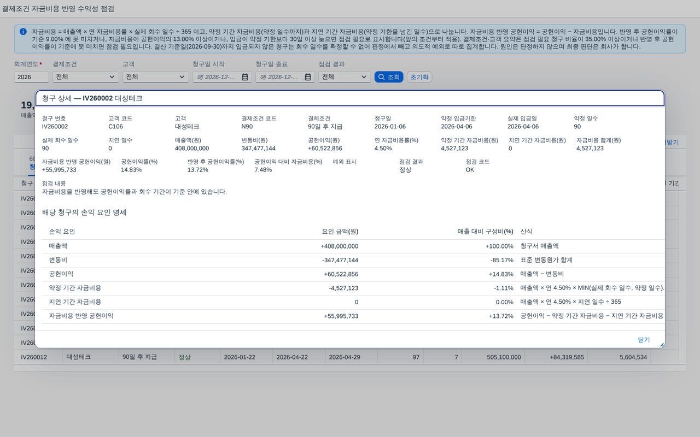Click the 초기화 reset button
700x437 pixels.
point(419,77)
